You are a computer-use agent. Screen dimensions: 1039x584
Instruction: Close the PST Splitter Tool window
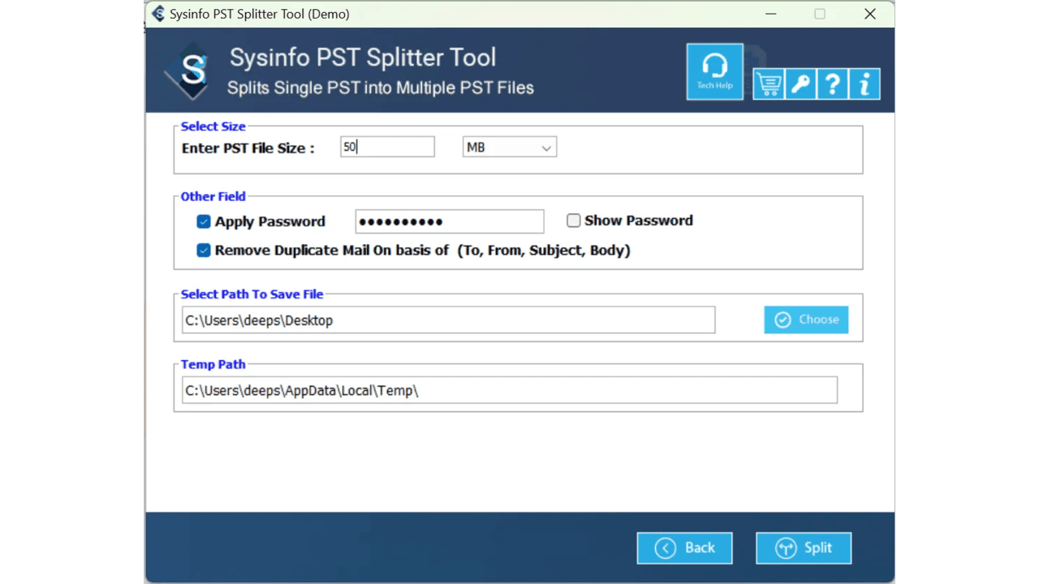point(870,14)
